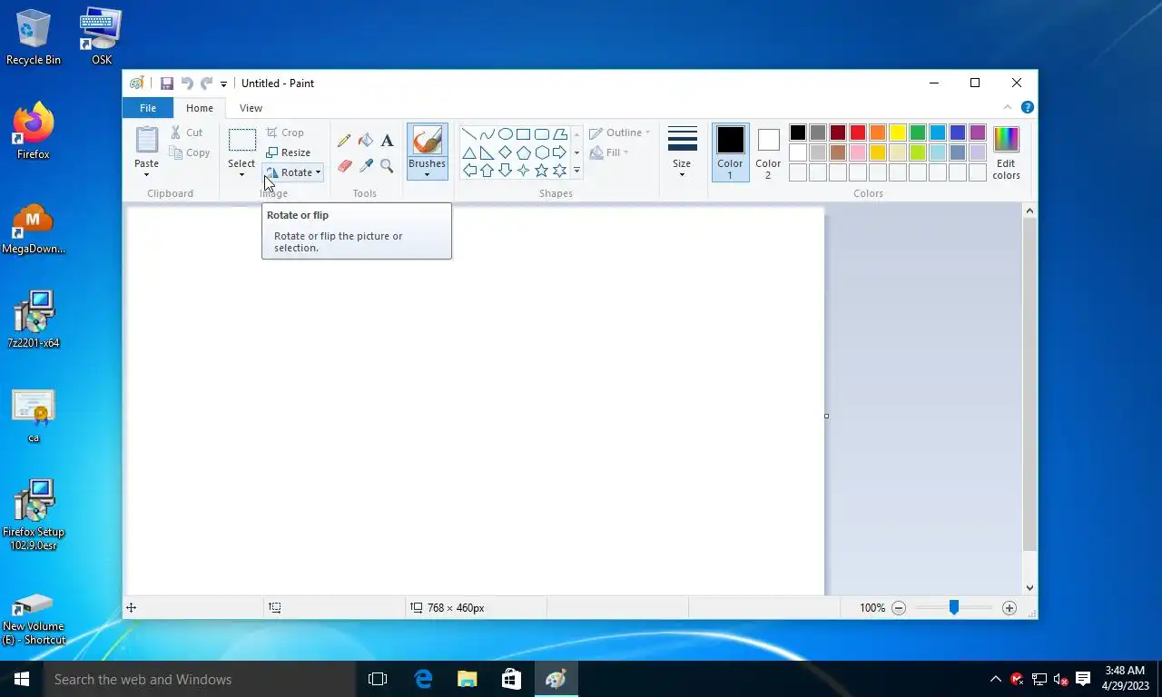Pick the green color swatch
Image resolution: width=1162 pixels, height=697 pixels.
click(918, 133)
